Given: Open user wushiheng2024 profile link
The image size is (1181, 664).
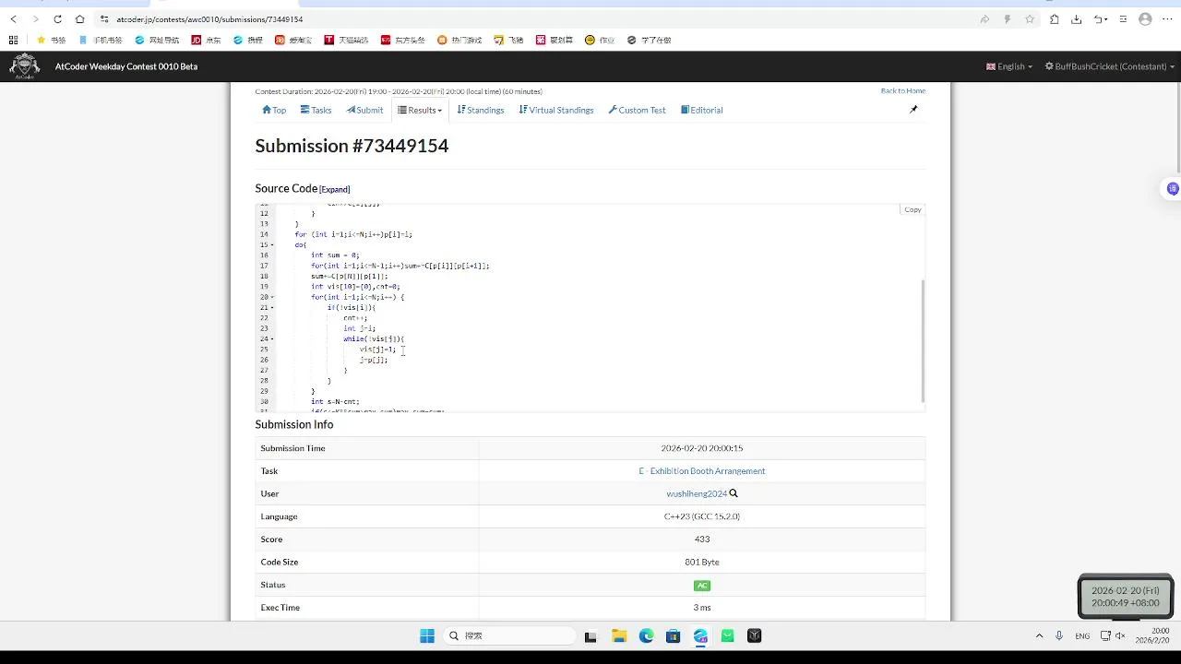Looking at the screenshot, I should pyautogui.click(x=697, y=493).
